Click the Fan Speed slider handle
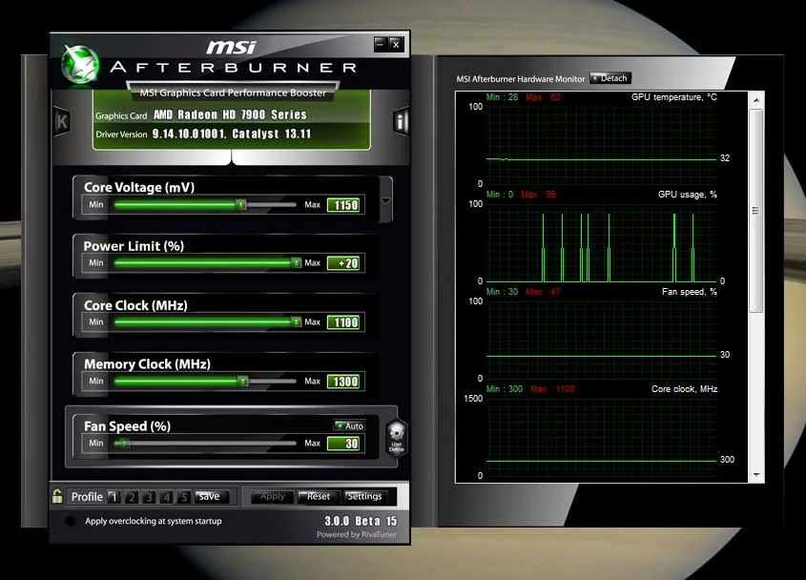This screenshot has height=580, width=806. (122, 444)
